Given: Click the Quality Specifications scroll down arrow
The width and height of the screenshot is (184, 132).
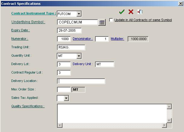Looking at the screenshot, I should (169, 121).
